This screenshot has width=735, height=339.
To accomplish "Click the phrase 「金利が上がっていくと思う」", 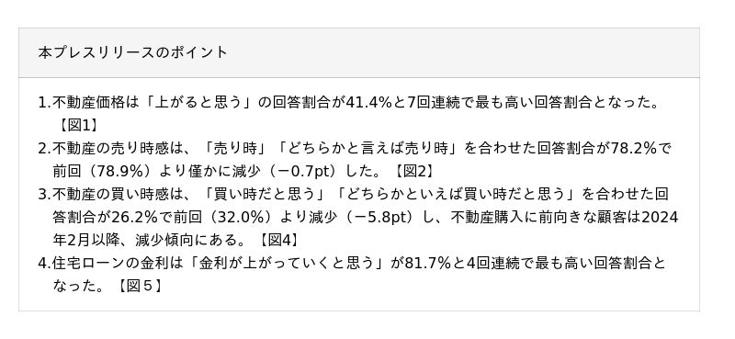I will [x=288, y=263].
